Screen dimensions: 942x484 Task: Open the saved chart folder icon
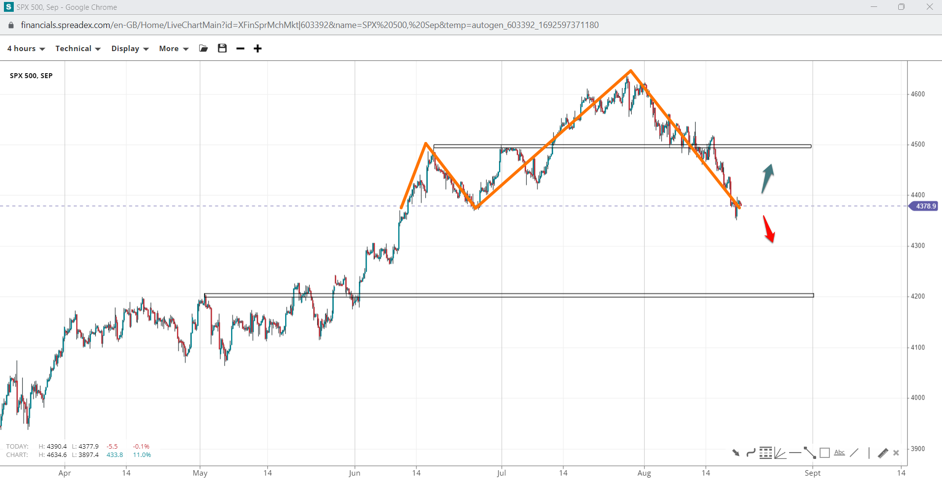click(203, 48)
